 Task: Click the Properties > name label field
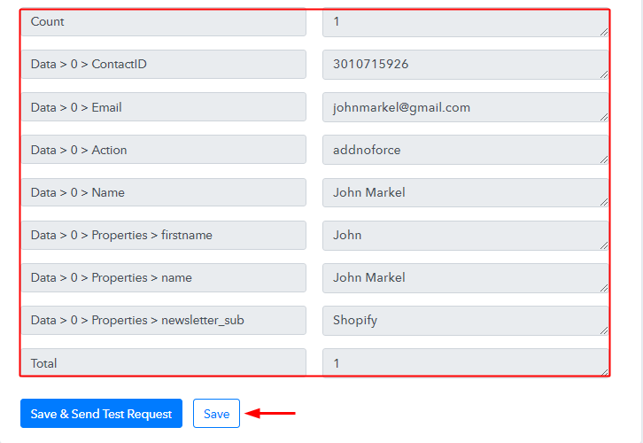pos(163,277)
